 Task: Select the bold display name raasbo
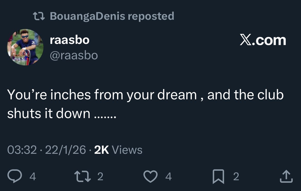(69, 40)
